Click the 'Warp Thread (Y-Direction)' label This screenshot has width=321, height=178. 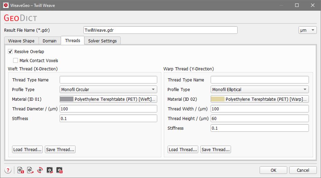[189, 69]
